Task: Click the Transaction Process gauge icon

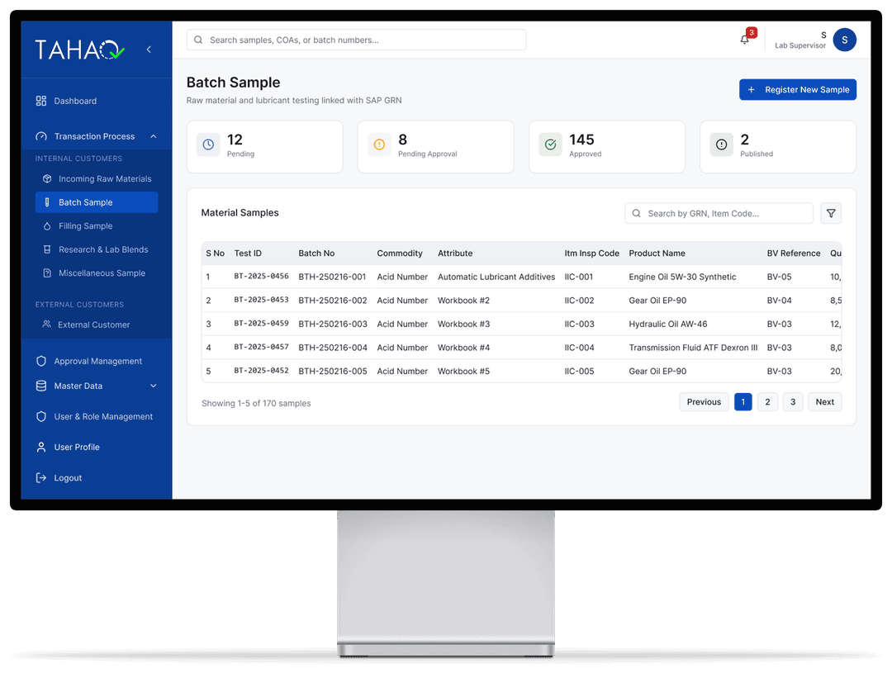Action: click(x=41, y=136)
